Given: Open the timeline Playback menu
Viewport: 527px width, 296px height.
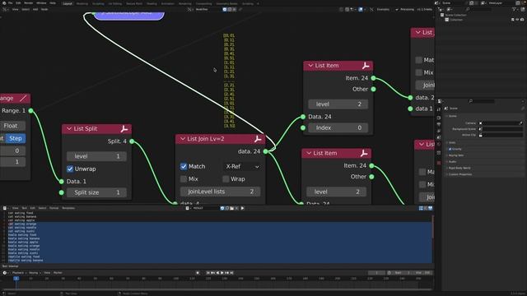Looking at the screenshot, I should 19,273.
